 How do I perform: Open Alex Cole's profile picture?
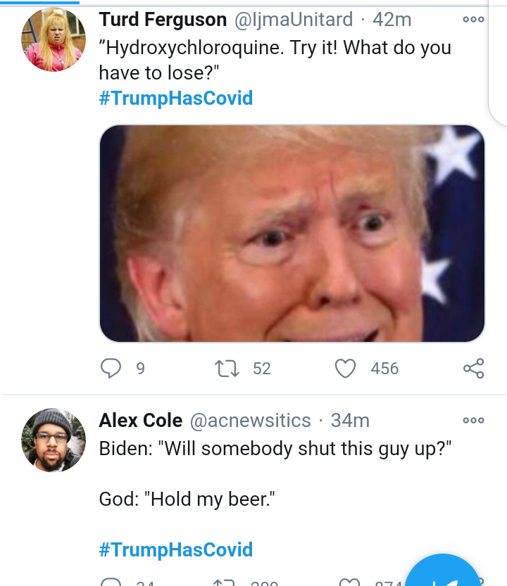pyautogui.click(x=54, y=440)
